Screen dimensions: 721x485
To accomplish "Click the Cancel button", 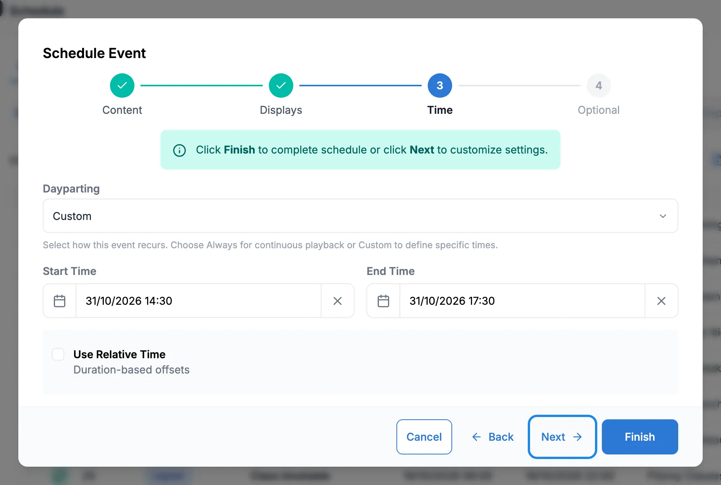I will pos(424,437).
